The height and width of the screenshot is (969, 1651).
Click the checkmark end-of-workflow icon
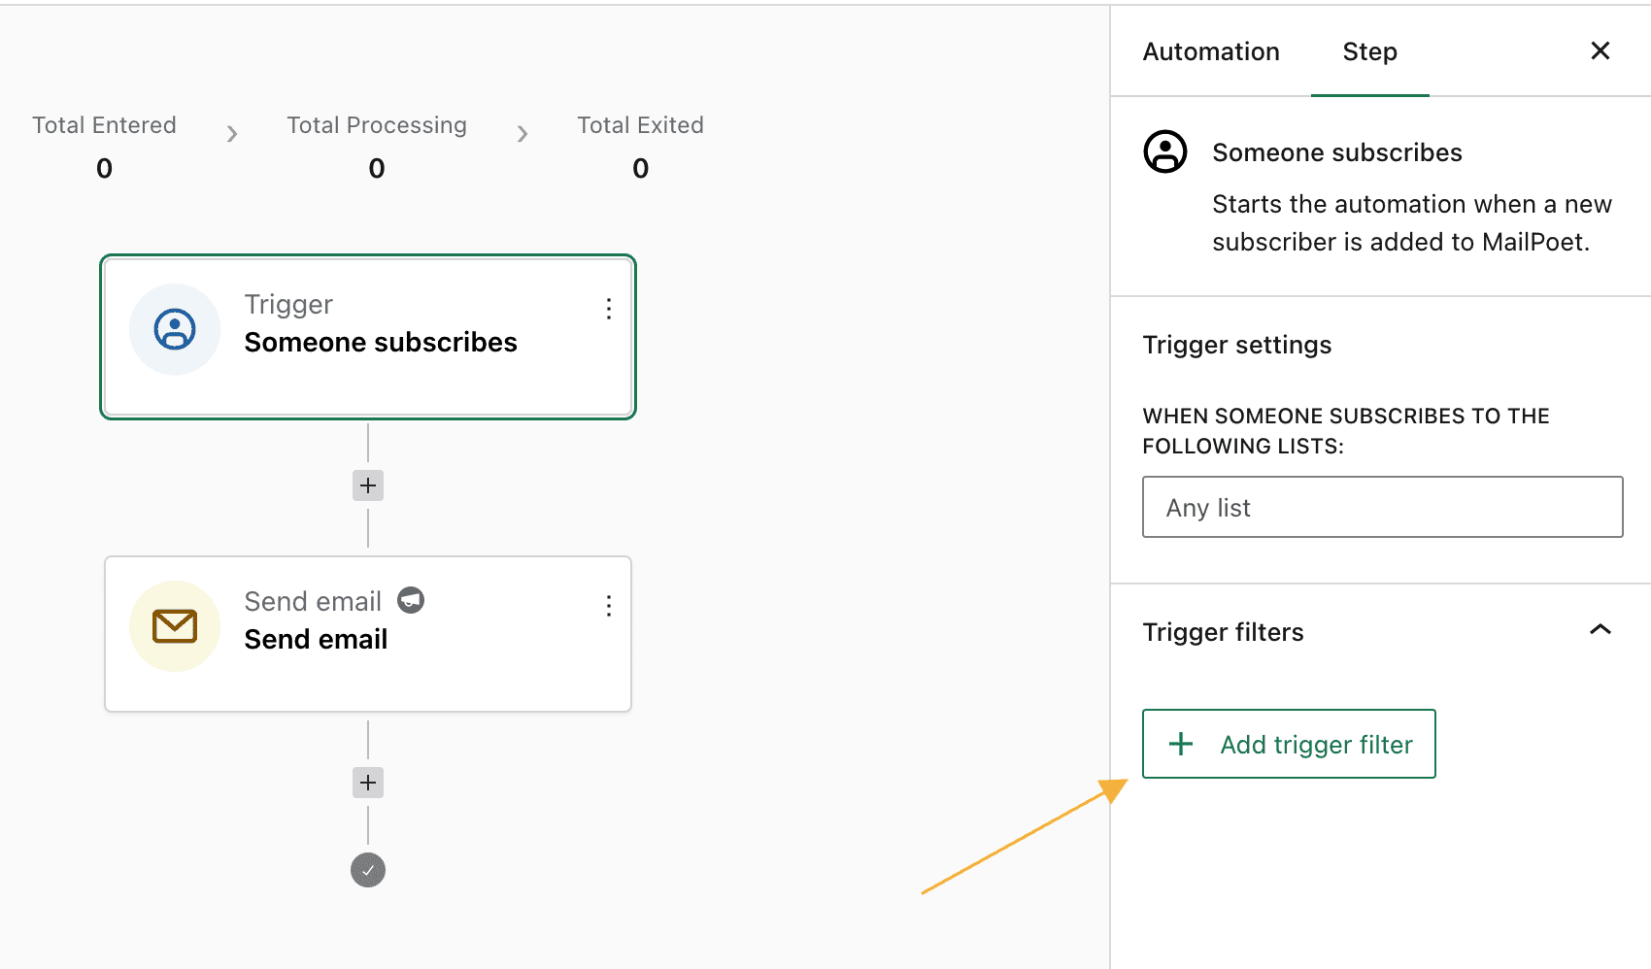[x=368, y=870]
